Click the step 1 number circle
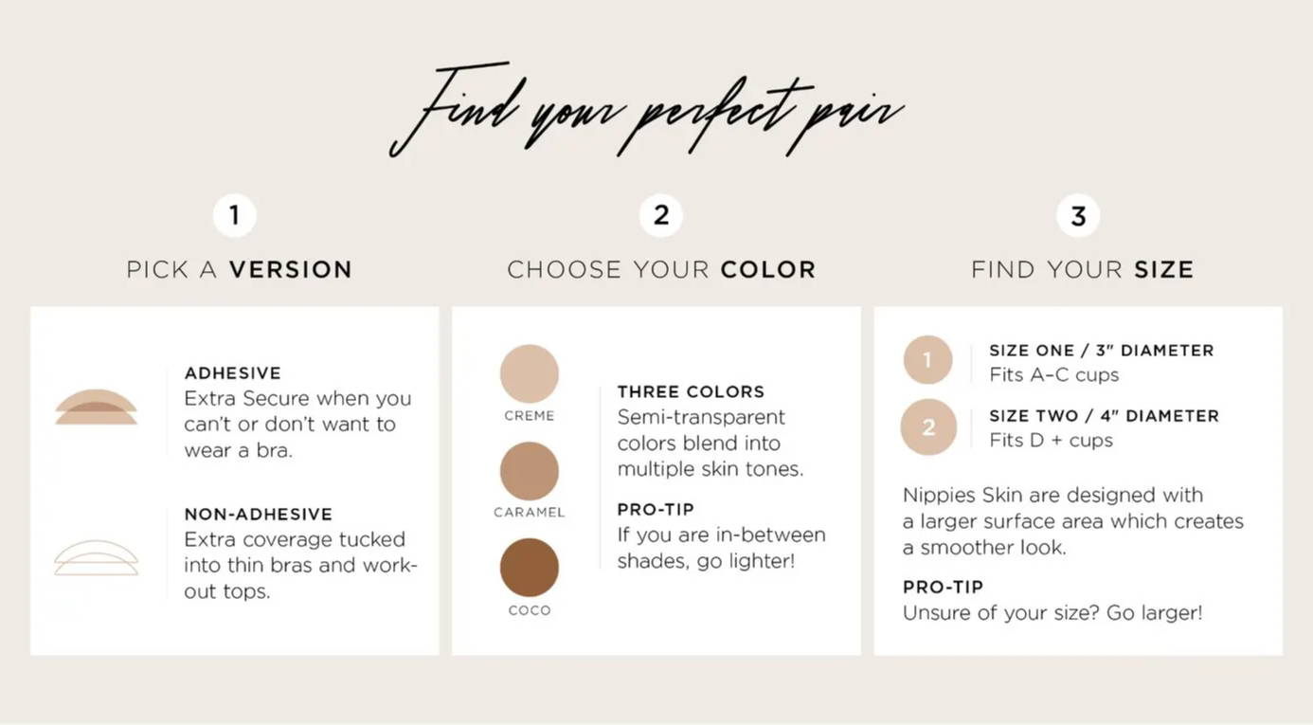1313x725 pixels. [x=235, y=215]
